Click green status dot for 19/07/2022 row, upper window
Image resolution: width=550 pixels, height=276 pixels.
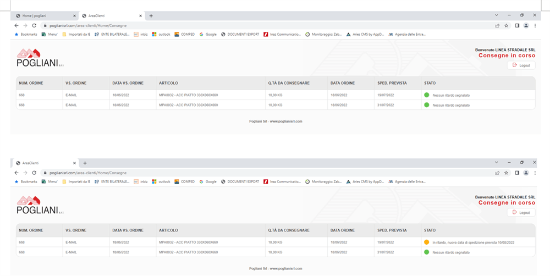point(427,95)
